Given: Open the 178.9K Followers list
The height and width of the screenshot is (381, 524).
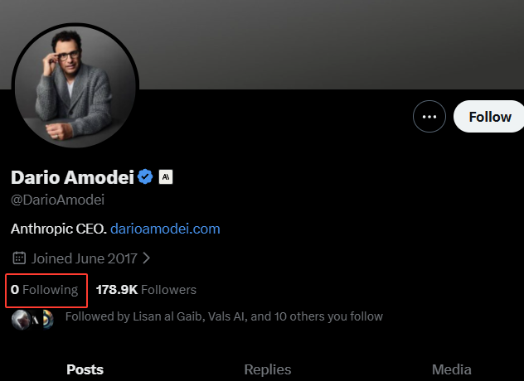Looking at the screenshot, I should point(146,290).
